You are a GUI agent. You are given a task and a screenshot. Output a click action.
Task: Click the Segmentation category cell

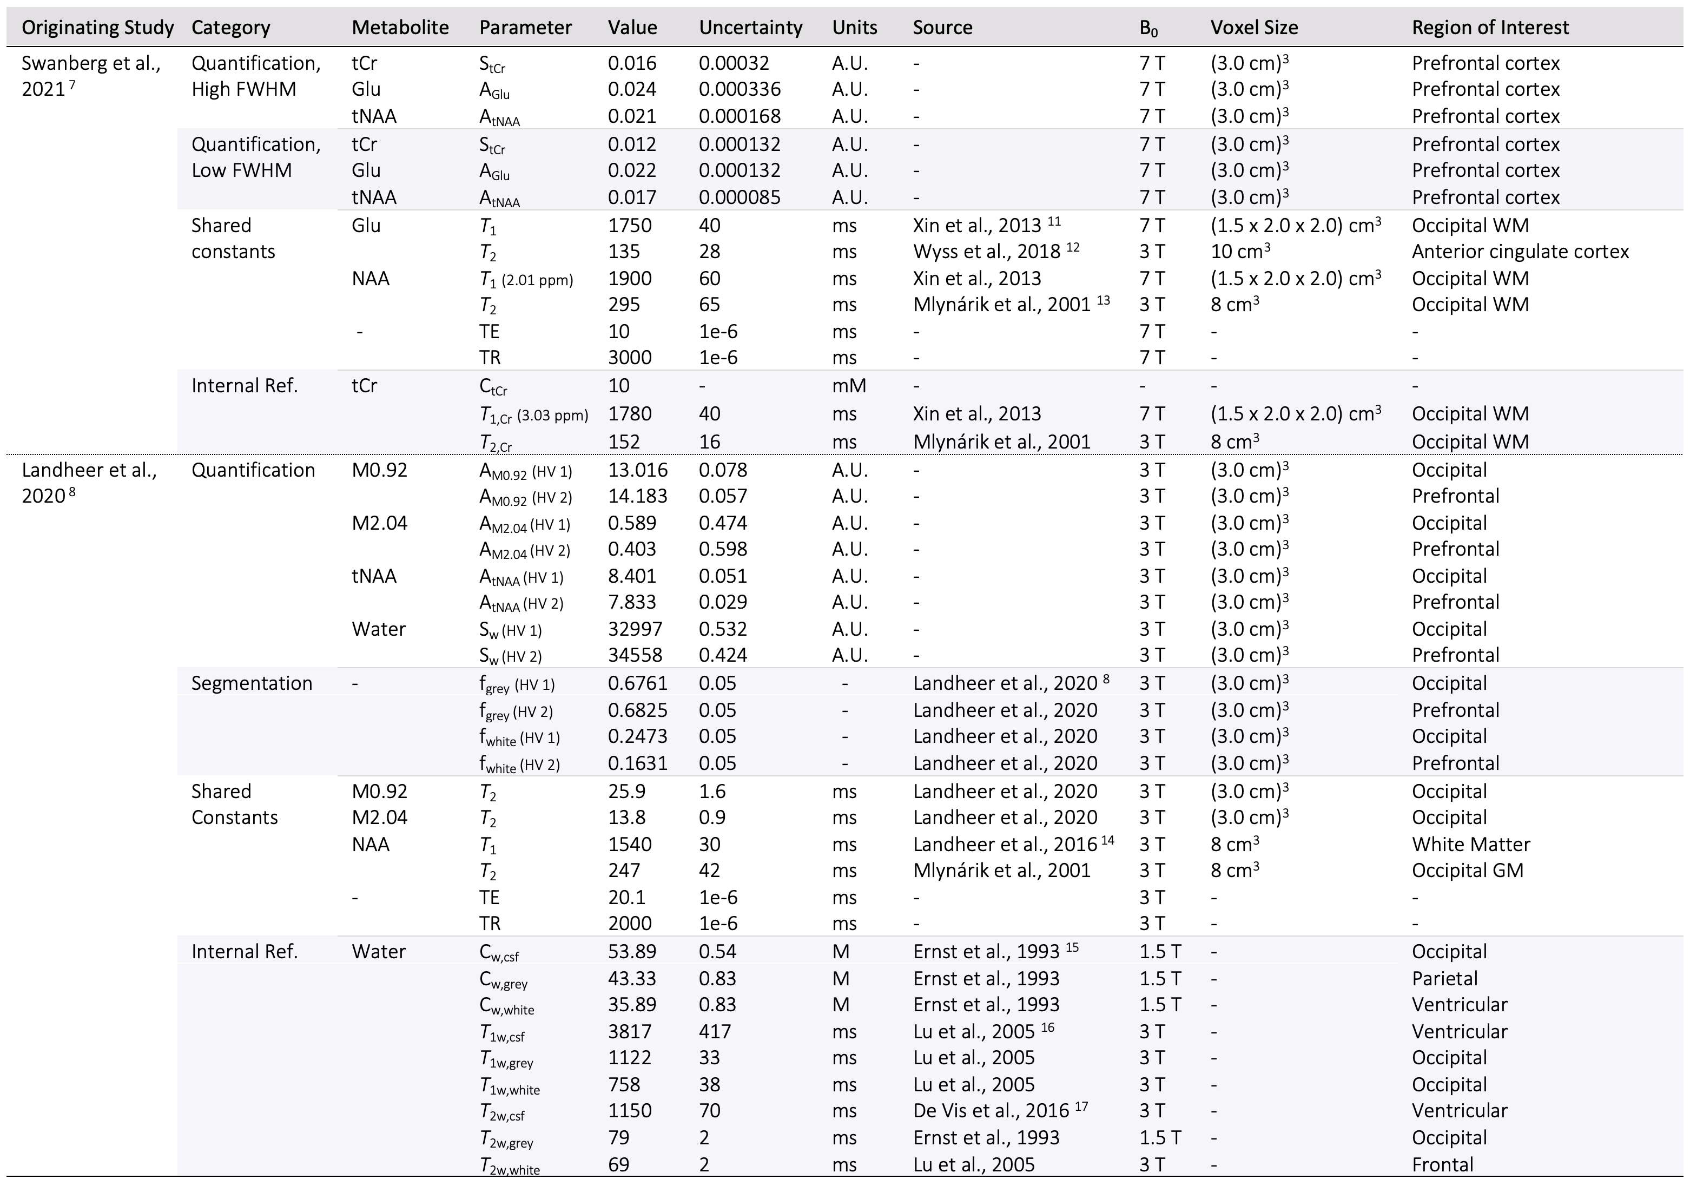(x=252, y=684)
